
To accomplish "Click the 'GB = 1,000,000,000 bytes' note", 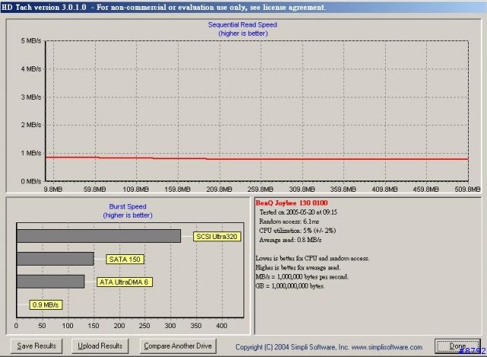I will pyautogui.click(x=290, y=286).
